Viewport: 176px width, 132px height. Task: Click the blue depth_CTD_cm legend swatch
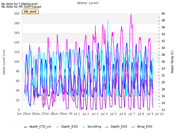(x=26, y=127)
